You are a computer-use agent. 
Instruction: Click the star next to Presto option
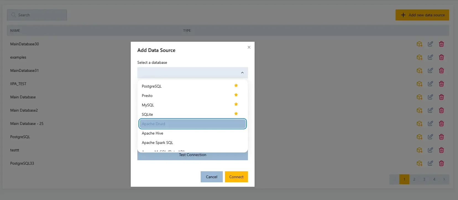tap(236, 95)
